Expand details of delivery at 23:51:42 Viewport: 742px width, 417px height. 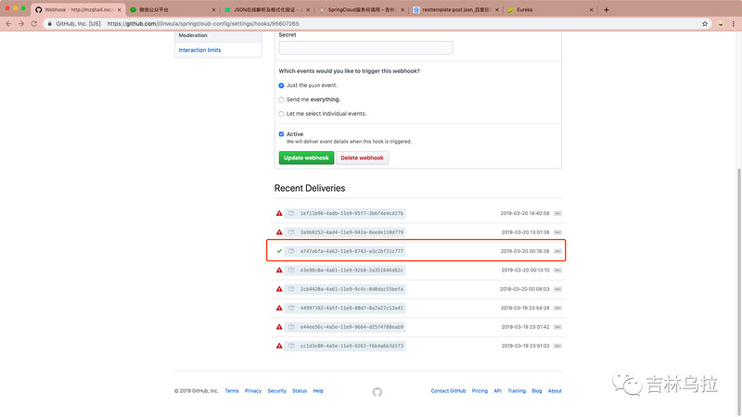[557, 327]
